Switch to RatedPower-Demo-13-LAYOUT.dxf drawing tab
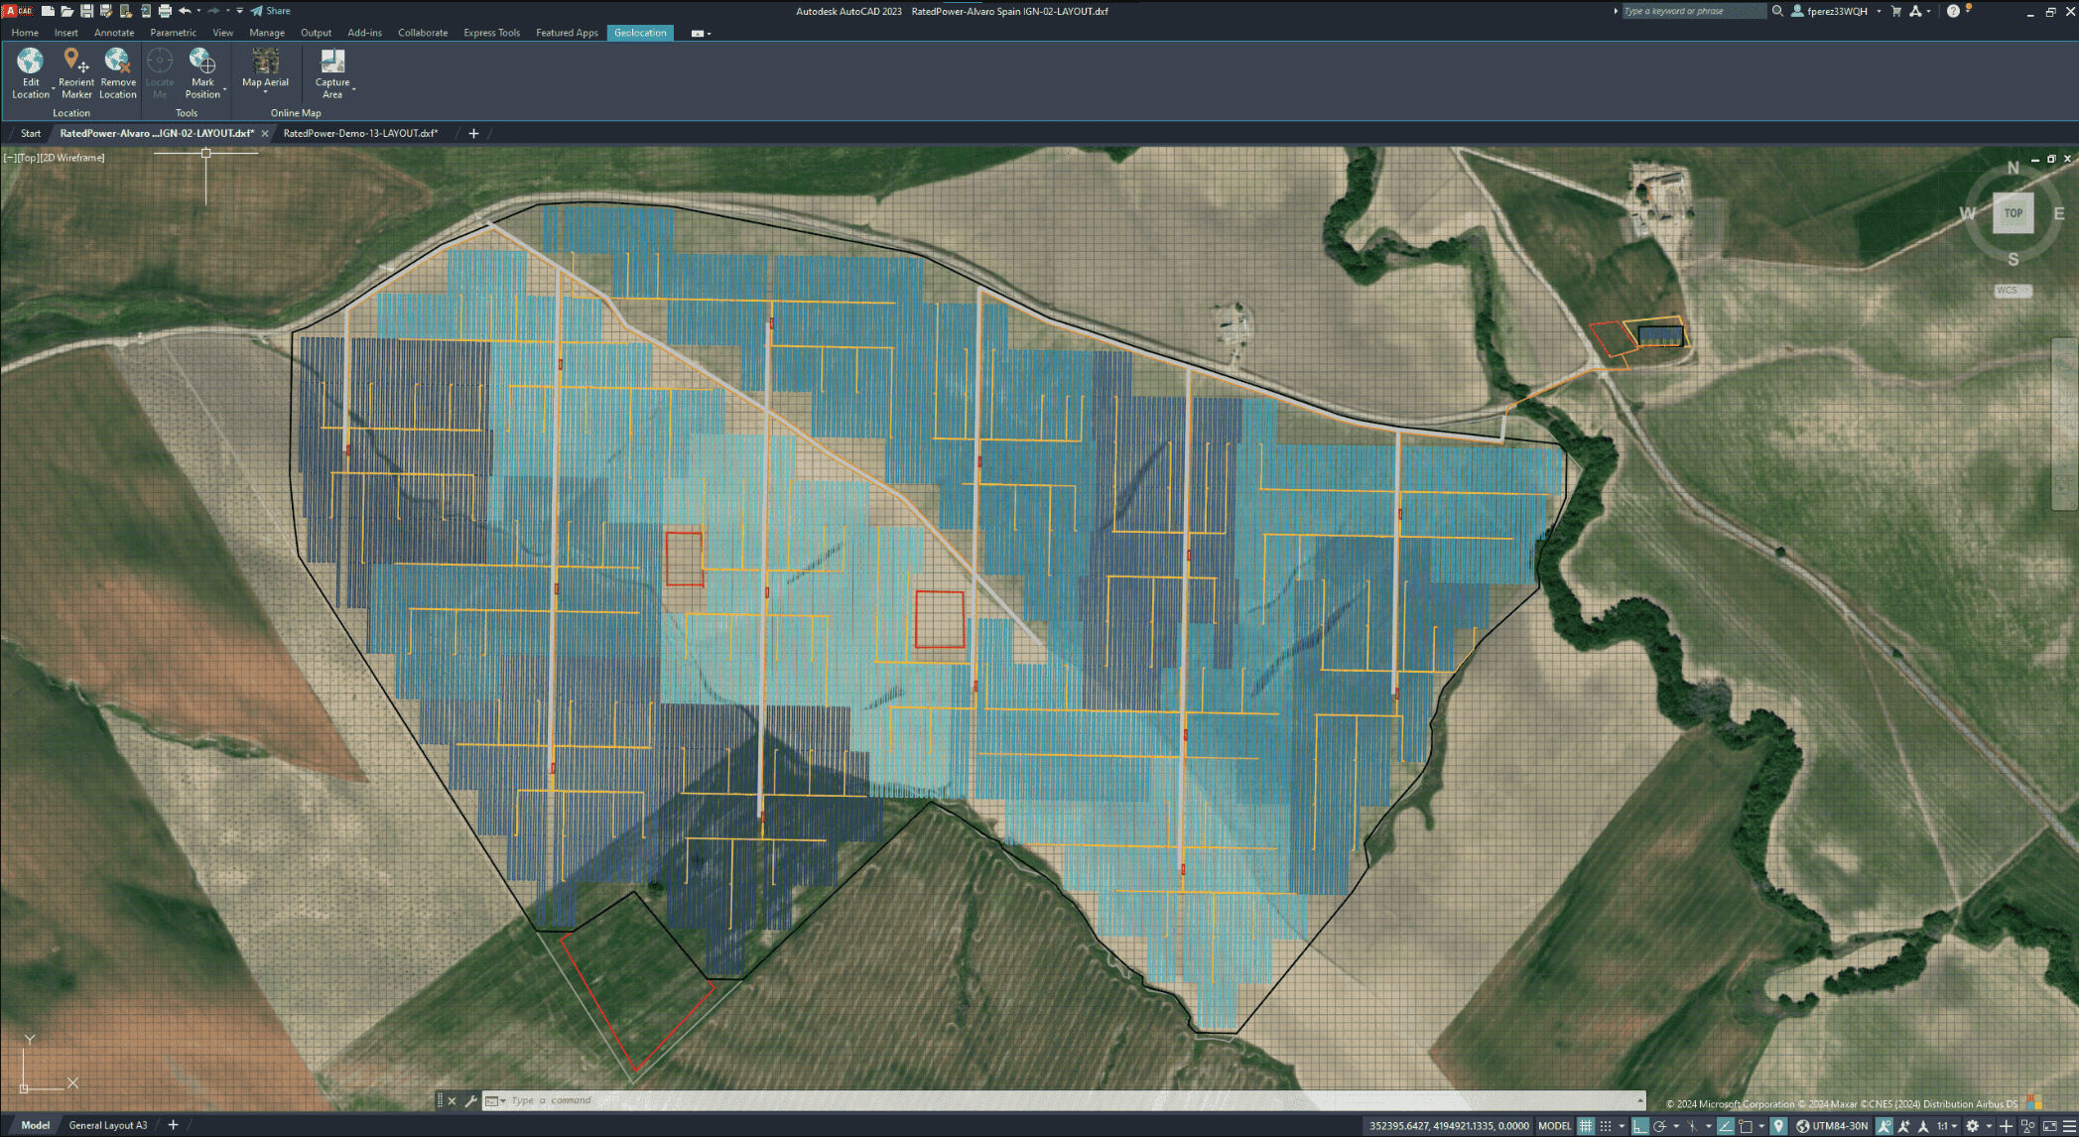Viewport: 2079px width, 1137px height. pos(359,133)
